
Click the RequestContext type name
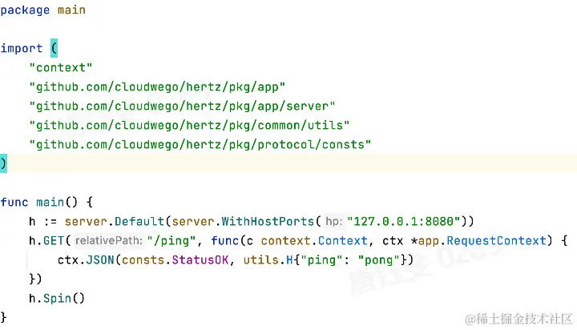(496, 241)
